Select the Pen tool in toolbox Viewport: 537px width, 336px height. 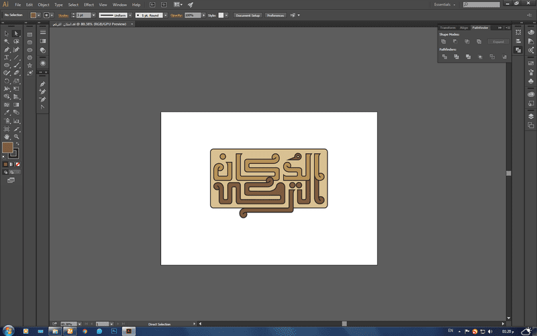click(7, 49)
